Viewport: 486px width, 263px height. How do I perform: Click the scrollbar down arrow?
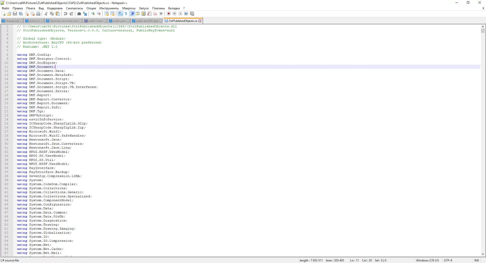[483, 254]
